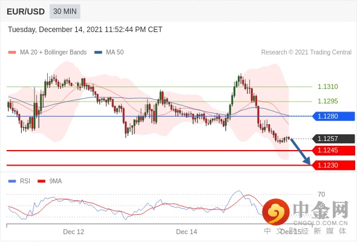
Task: Click the MA 20 + Bollinger Bands legend swatch
Action: 12,53
